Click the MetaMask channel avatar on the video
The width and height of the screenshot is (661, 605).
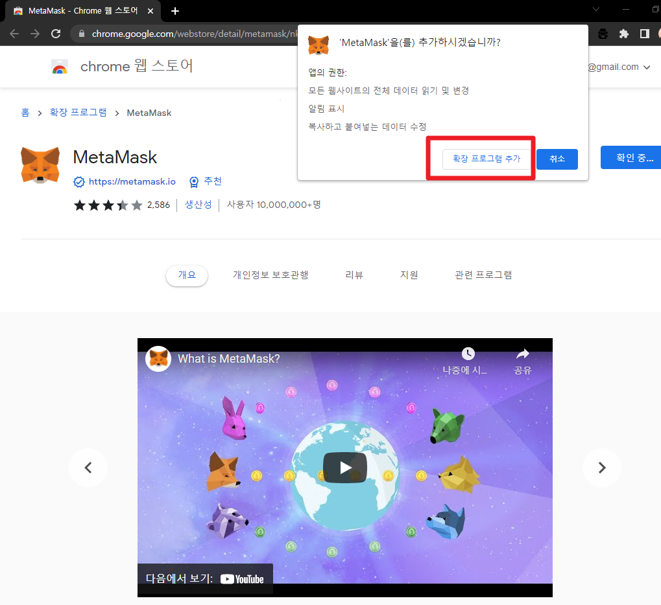click(x=158, y=359)
